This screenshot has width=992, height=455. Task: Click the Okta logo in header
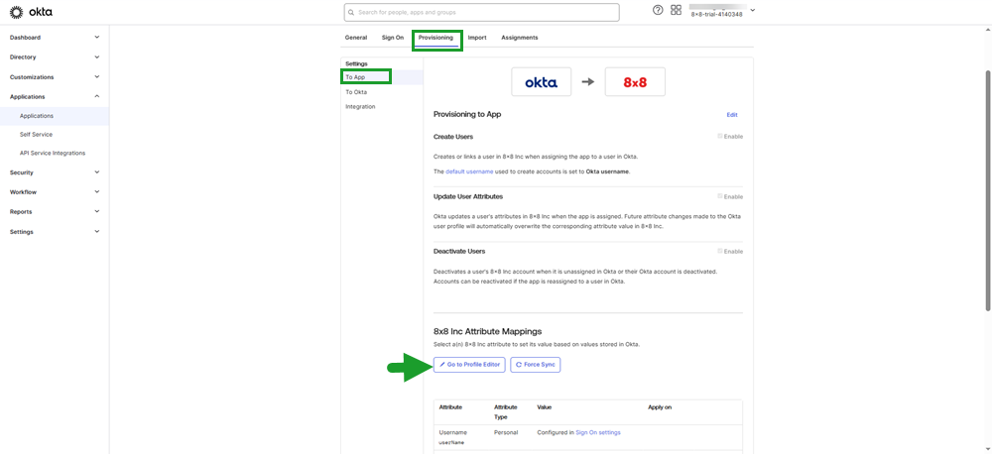click(x=31, y=11)
